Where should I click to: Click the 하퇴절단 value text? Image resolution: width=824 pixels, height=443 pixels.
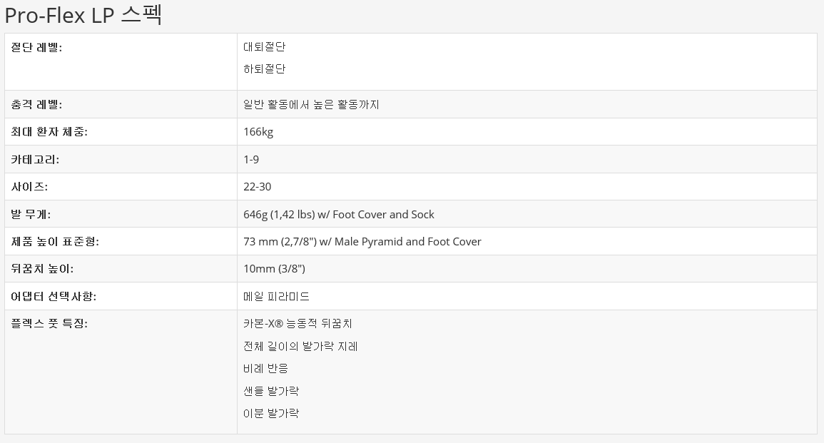(264, 69)
